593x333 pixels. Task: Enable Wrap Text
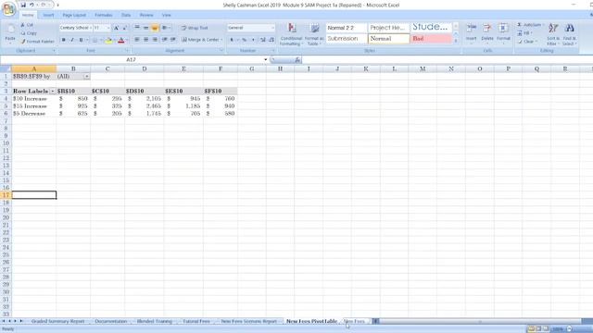point(195,28)
